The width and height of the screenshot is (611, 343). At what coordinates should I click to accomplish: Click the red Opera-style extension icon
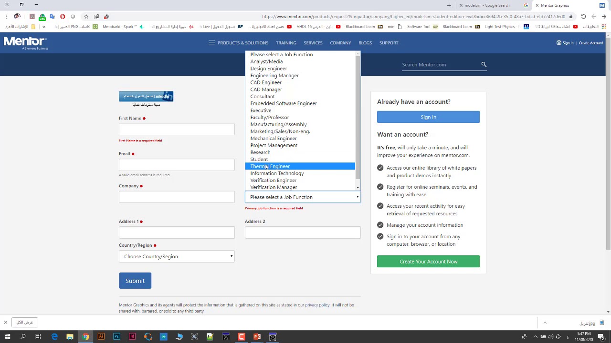63,17
